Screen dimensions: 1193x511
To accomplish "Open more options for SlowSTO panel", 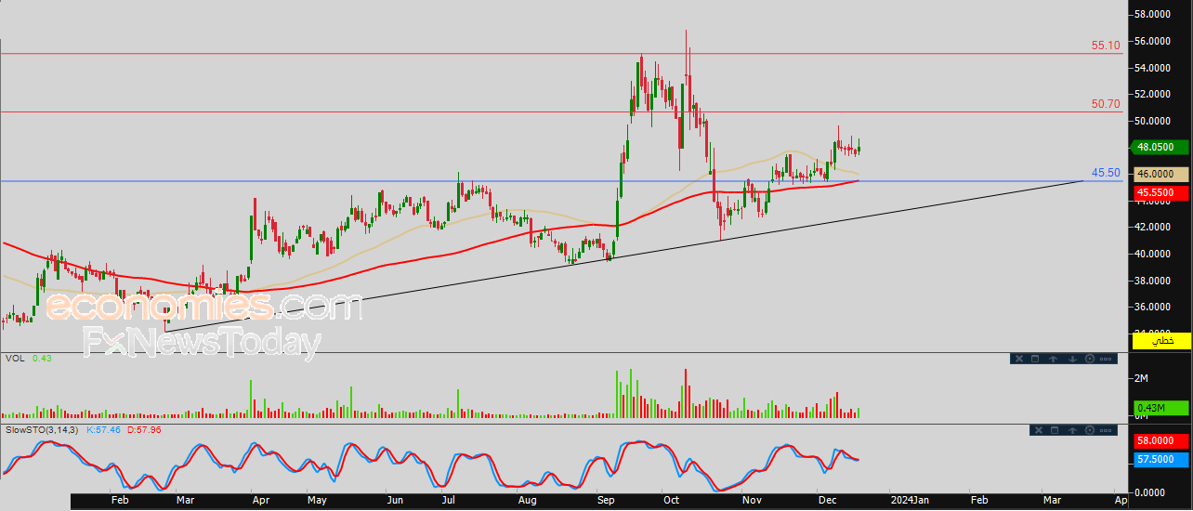I will 1106,430.
